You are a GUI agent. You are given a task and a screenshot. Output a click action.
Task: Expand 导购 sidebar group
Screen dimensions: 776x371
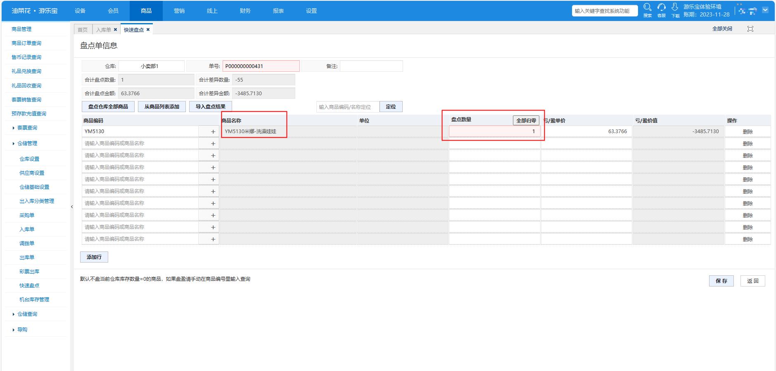(x=22, y=330)
